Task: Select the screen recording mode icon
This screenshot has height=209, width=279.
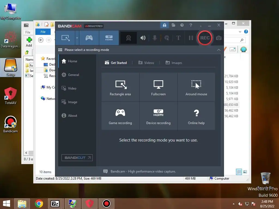Action: 65,38
